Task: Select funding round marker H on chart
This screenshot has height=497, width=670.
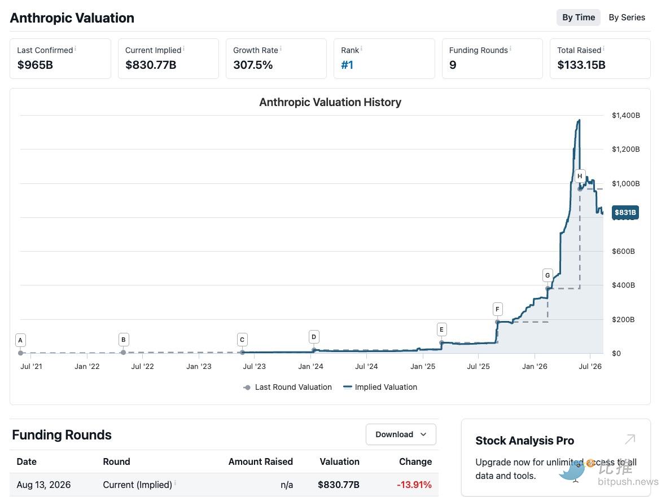Action: pyautogui.click(x=580, y=176)
